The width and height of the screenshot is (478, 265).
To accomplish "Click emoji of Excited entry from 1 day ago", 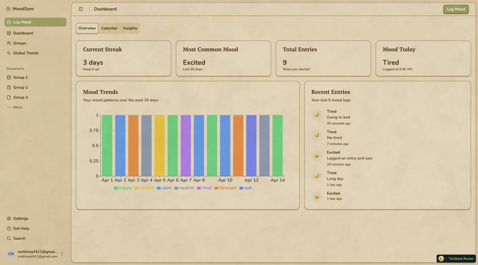I will click(x=317, y=197).
